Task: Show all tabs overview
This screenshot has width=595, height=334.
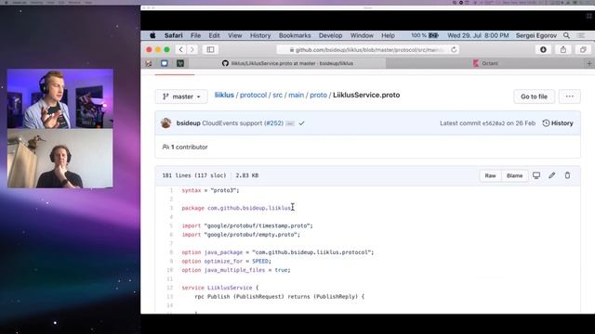Action: tap(583, 49)
